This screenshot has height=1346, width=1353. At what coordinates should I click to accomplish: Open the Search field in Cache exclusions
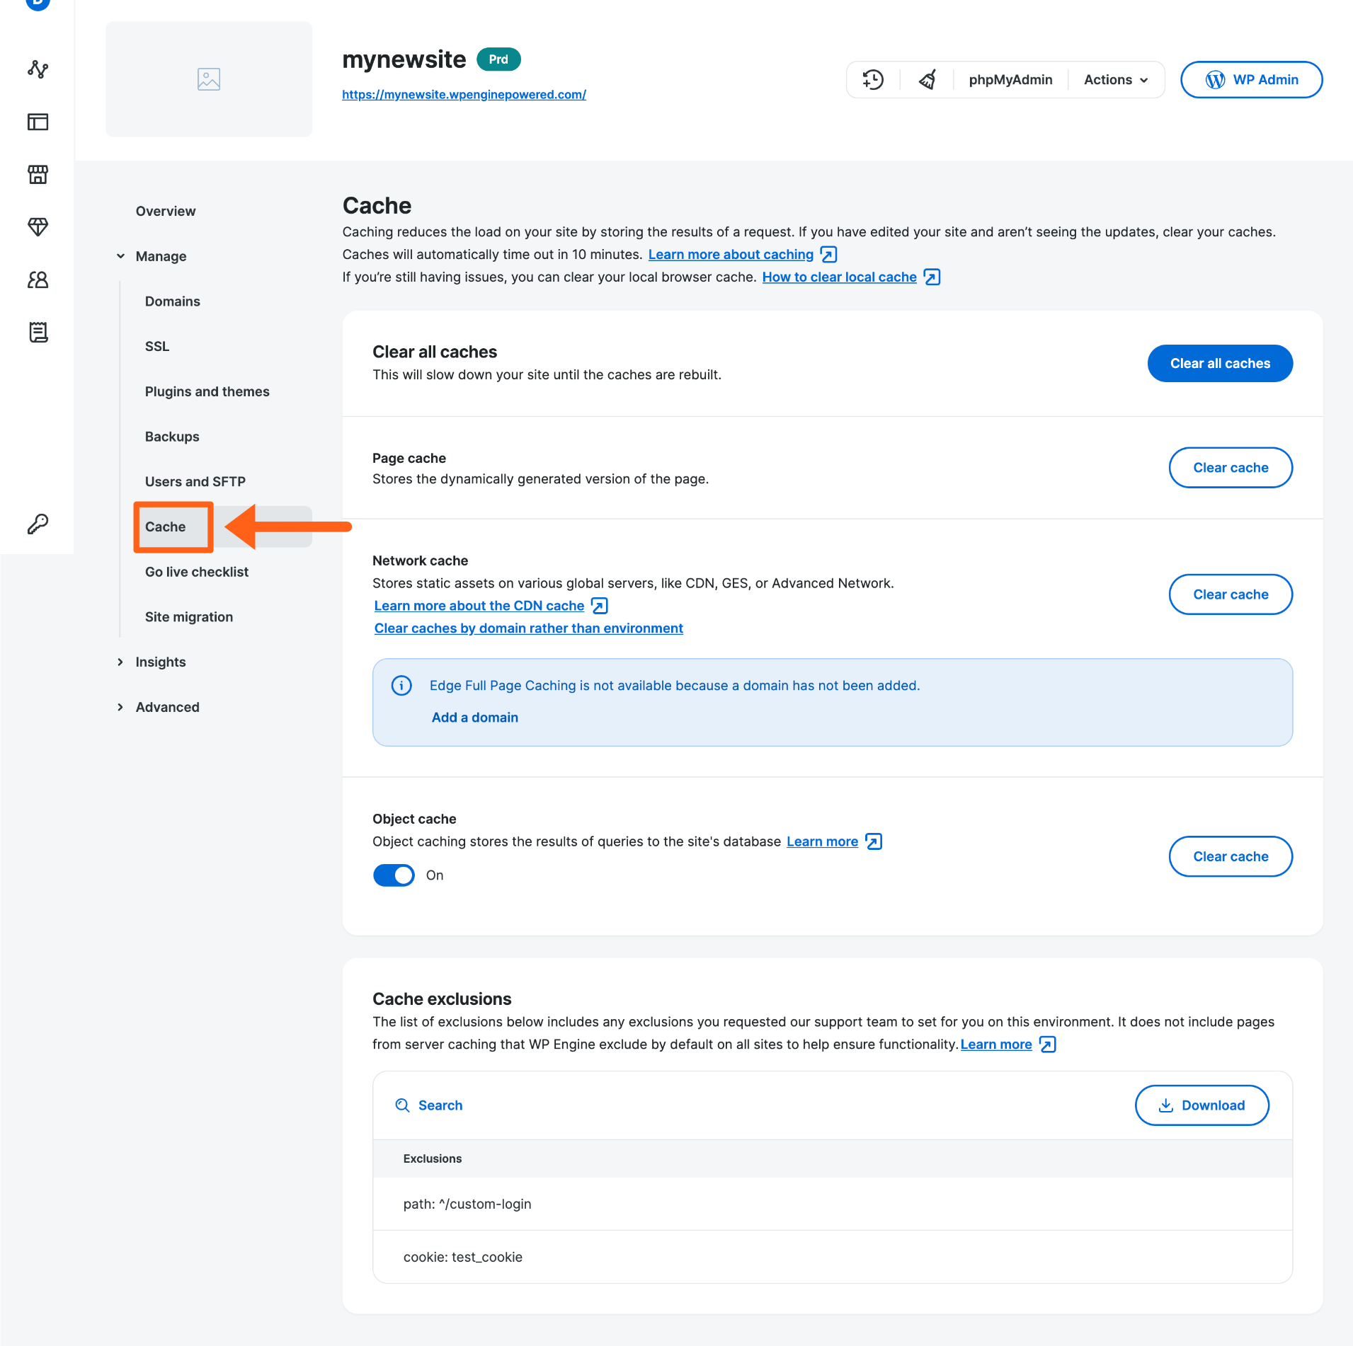point(429,1105)
